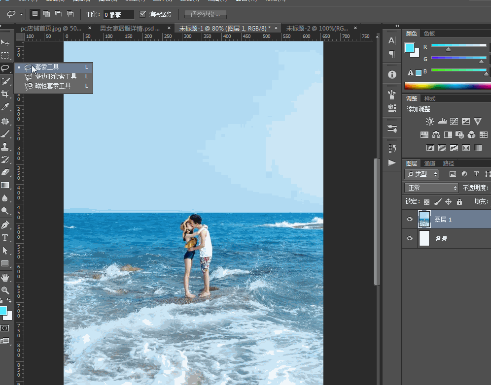
Task: Enable Add to Selection mode
Action: [47, 14]
